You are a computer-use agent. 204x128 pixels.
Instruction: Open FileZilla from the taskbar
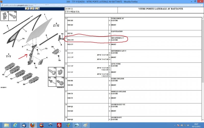coord(59,125)
